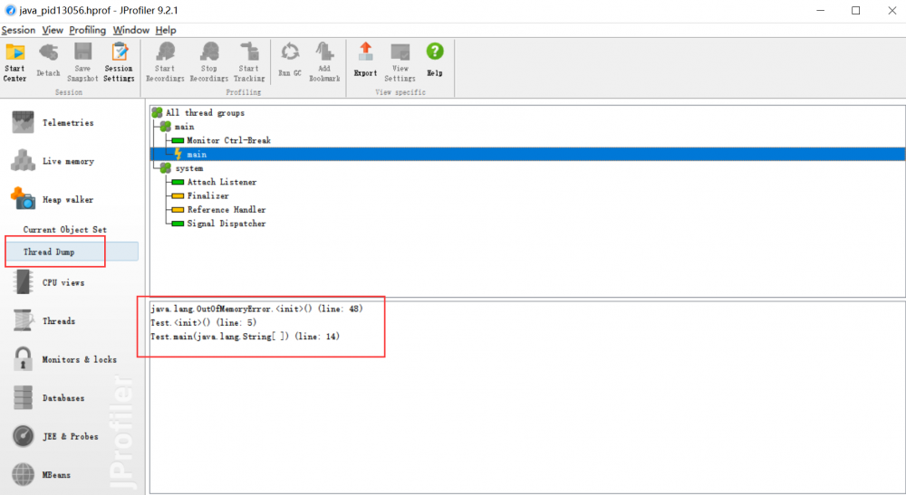The width and height of the screenshot is (906, 495).
Task: Select the Monitor Ctrl-Break thread
Action: pyautogui.click(x=222, y=140)
